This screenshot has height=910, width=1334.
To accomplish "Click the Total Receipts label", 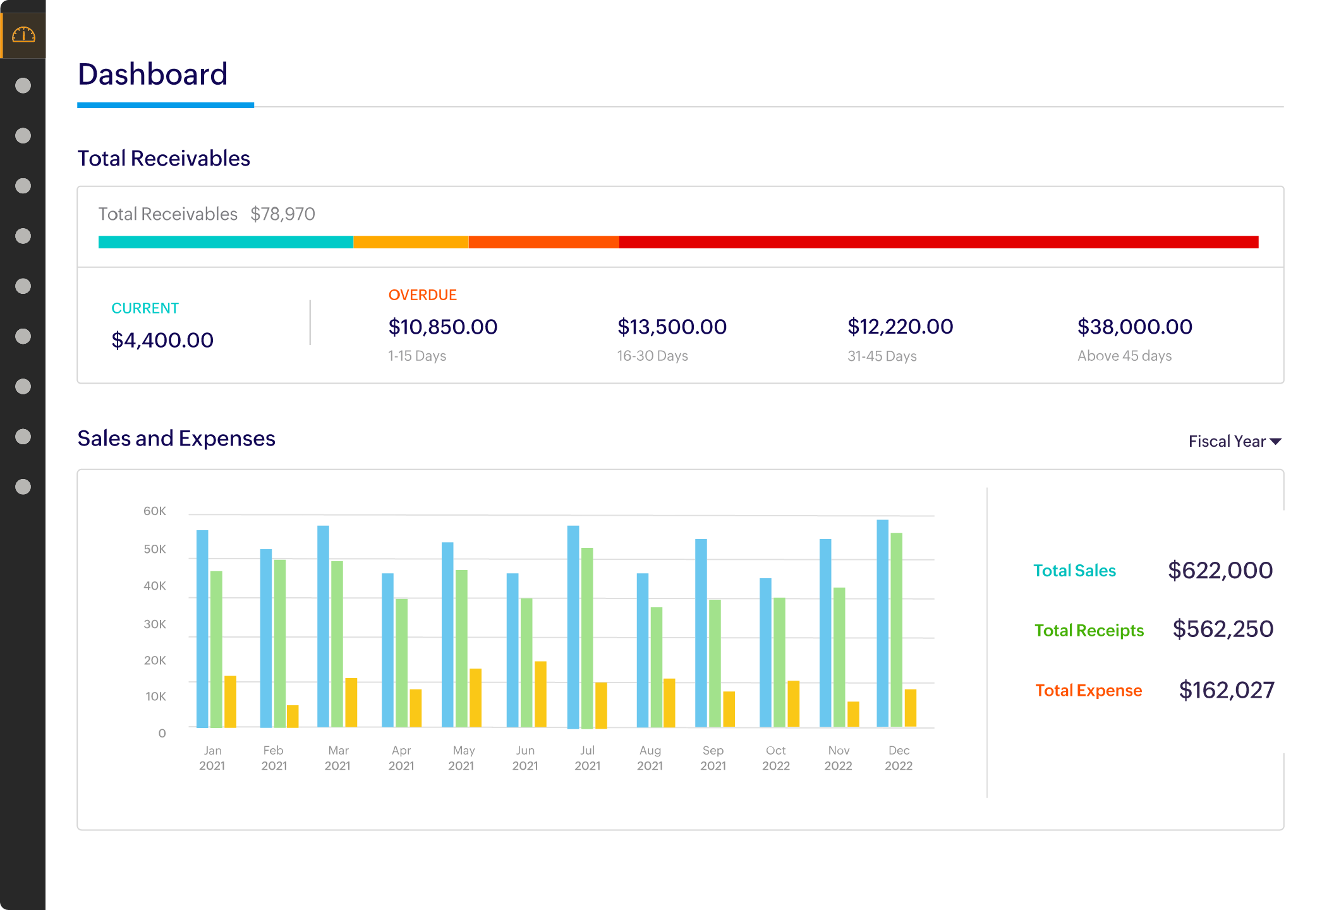I will [x=1089, y=631].
